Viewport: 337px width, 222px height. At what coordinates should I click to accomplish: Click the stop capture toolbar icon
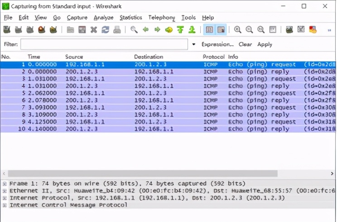coord(41,30)
